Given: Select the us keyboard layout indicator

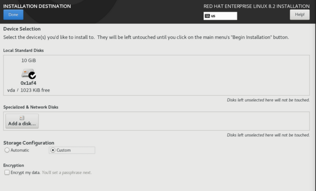Looking at the screenshot, I should [220, 16].
